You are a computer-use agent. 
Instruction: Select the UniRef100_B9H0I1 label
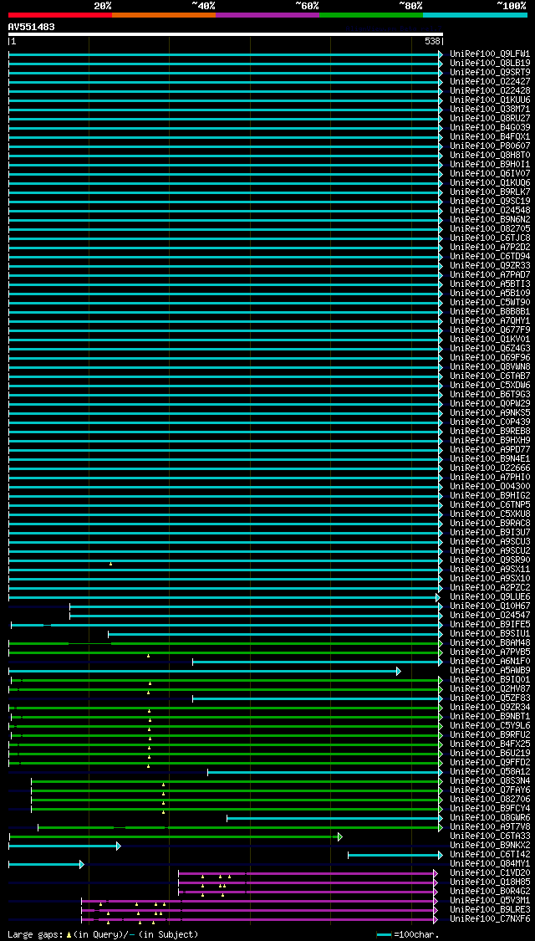pos(490,165)
